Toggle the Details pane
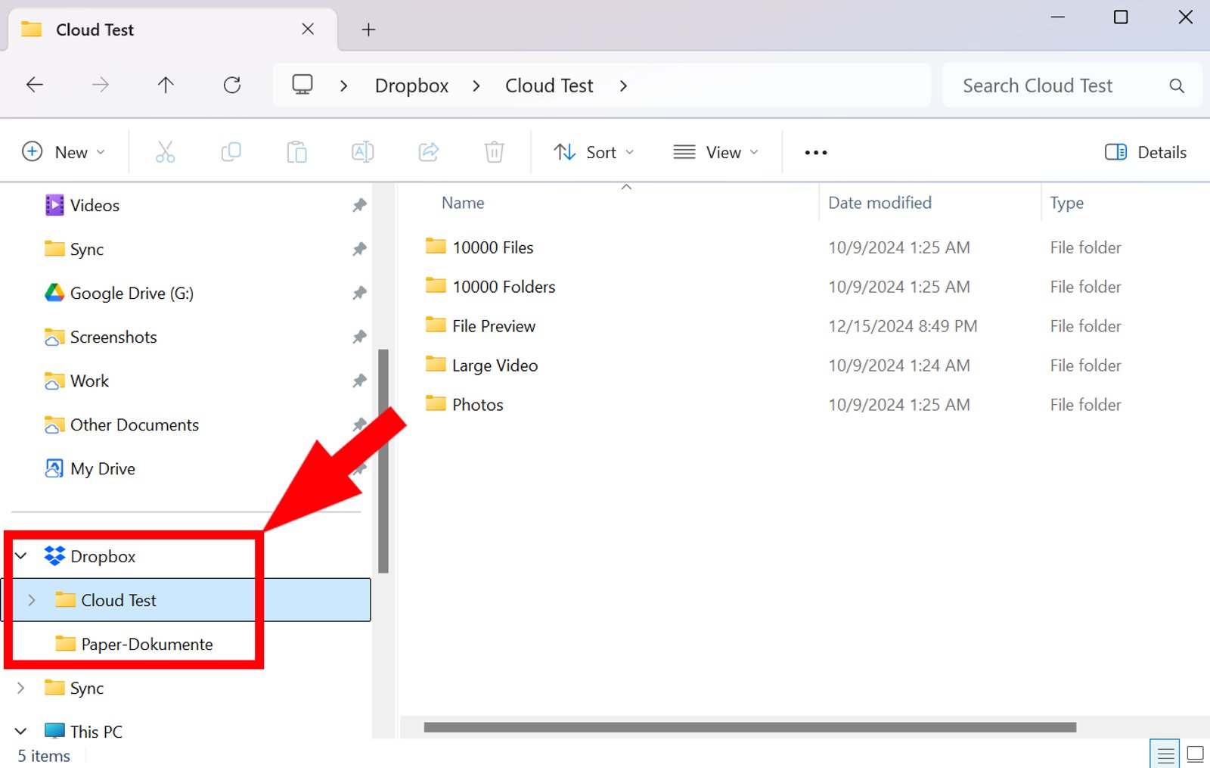The width and height of the screenshot is (1210, 768). point(1144,151)
